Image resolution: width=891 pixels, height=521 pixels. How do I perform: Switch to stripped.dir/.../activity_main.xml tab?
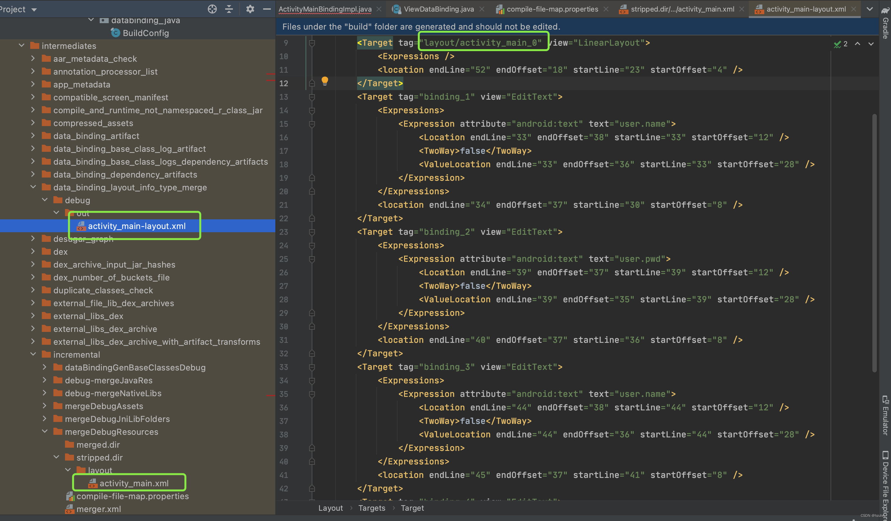click(682, 9)
